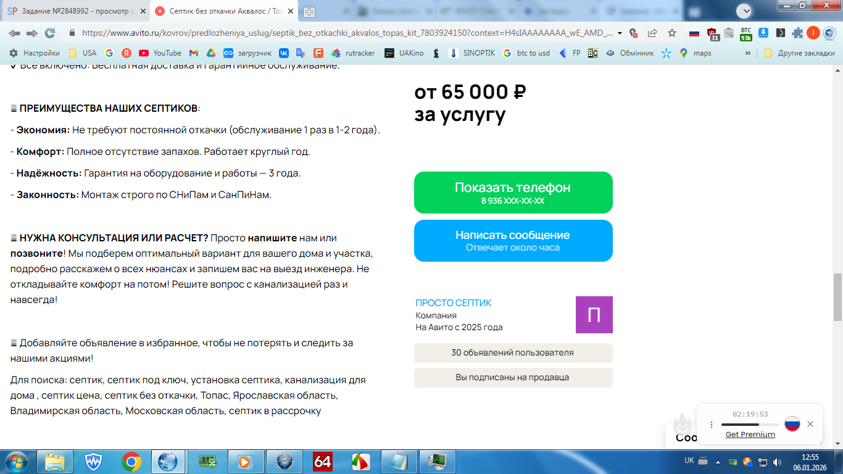843x474 pixels.
Task: Open the btc to usd bookmark
Action: tap(526, 53)
